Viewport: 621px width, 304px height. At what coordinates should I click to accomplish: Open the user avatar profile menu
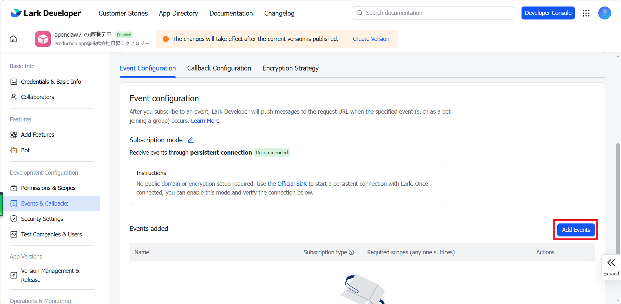(604, 13)
